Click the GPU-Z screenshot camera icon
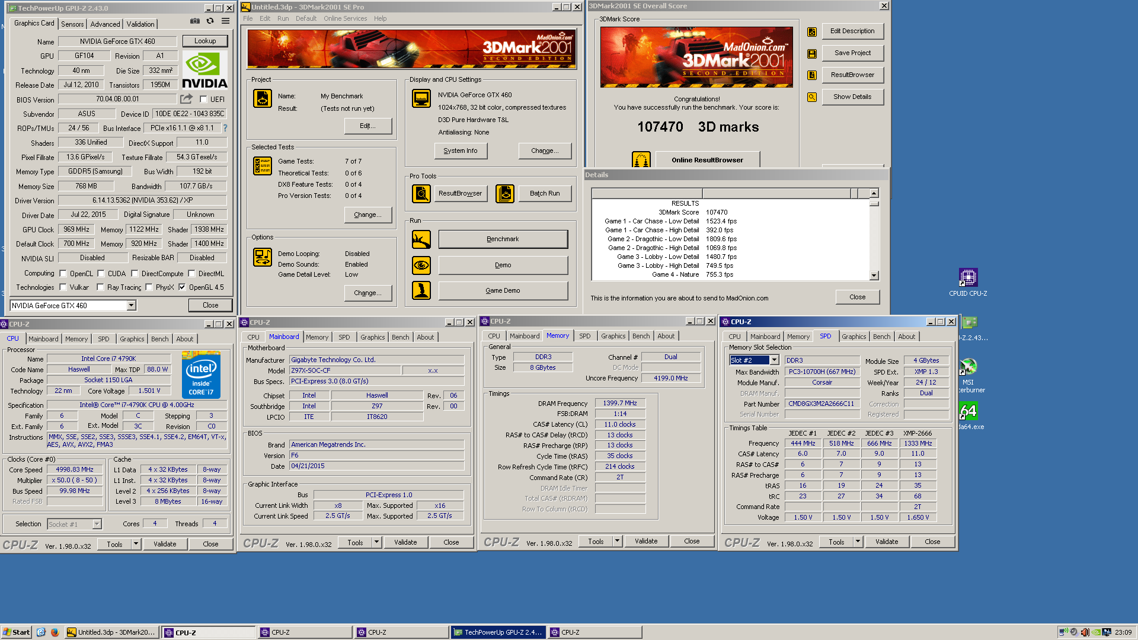Image resolution: width=1138 pixels, height=640 pixels. (x=194, y=21)
